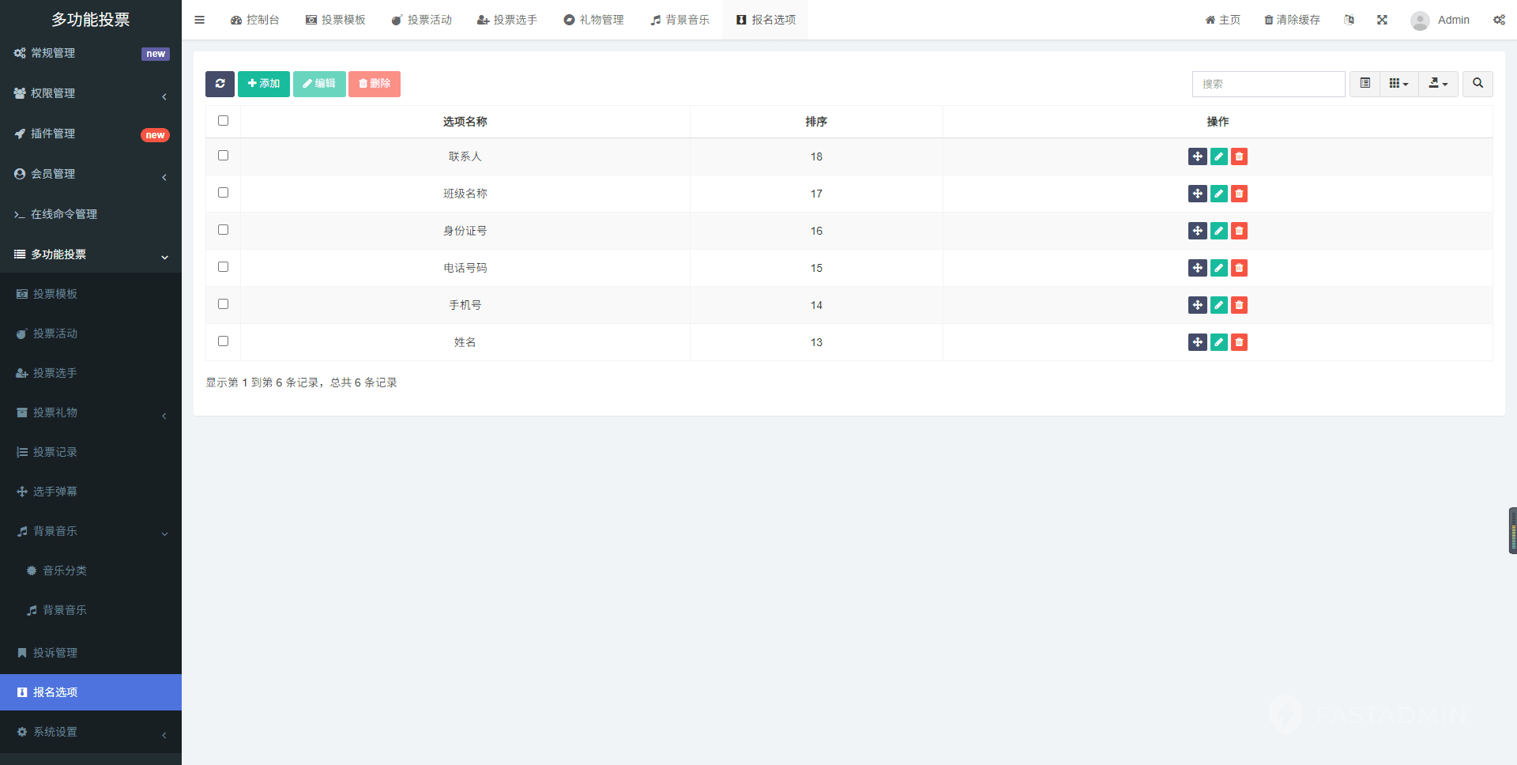
Task: Click 清除缓存 in the top bar
Action: [x=1292, y=20]
